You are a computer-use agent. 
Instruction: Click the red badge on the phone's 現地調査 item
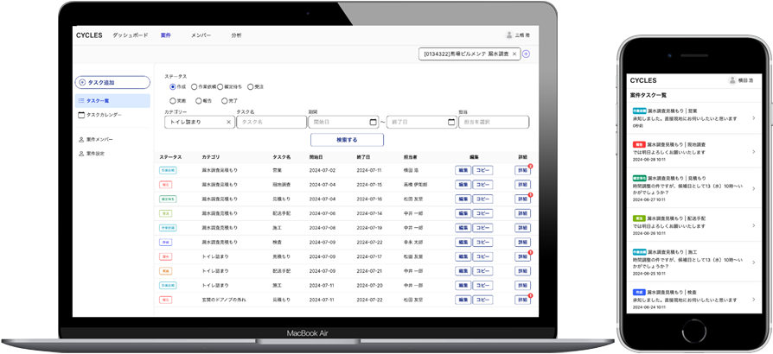pyautogui.click(x=638, y=145)
